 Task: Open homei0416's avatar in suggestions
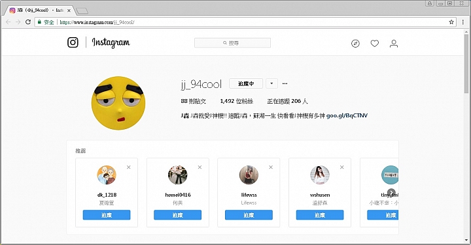click(x=177, y=175)
